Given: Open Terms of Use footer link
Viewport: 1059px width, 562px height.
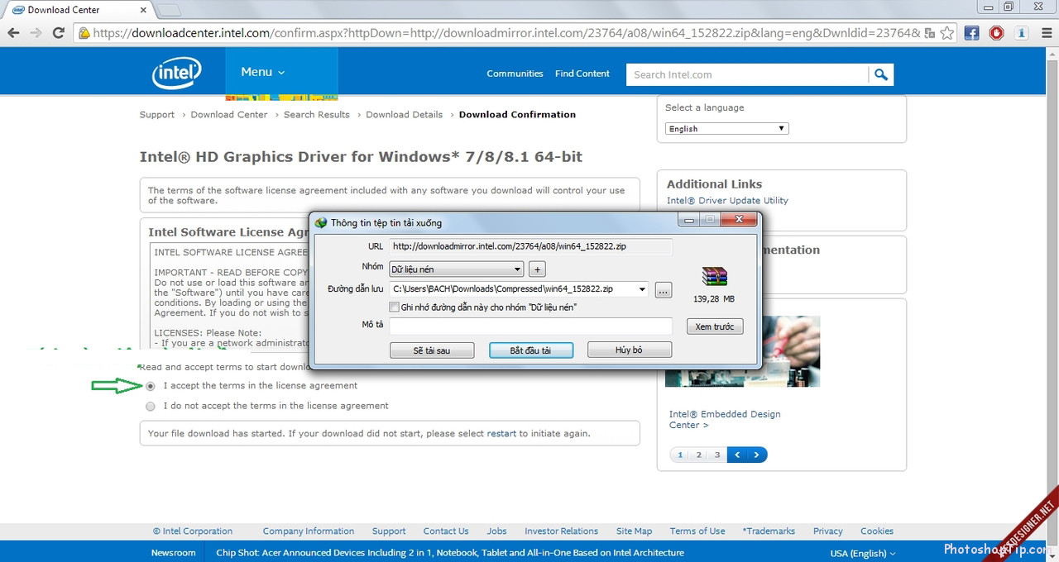Looking at the screenshot, I should click(x=697, y=531).
